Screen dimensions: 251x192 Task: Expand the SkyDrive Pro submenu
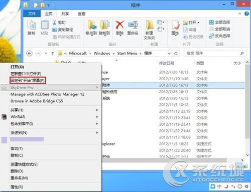(x=97, y=87)
